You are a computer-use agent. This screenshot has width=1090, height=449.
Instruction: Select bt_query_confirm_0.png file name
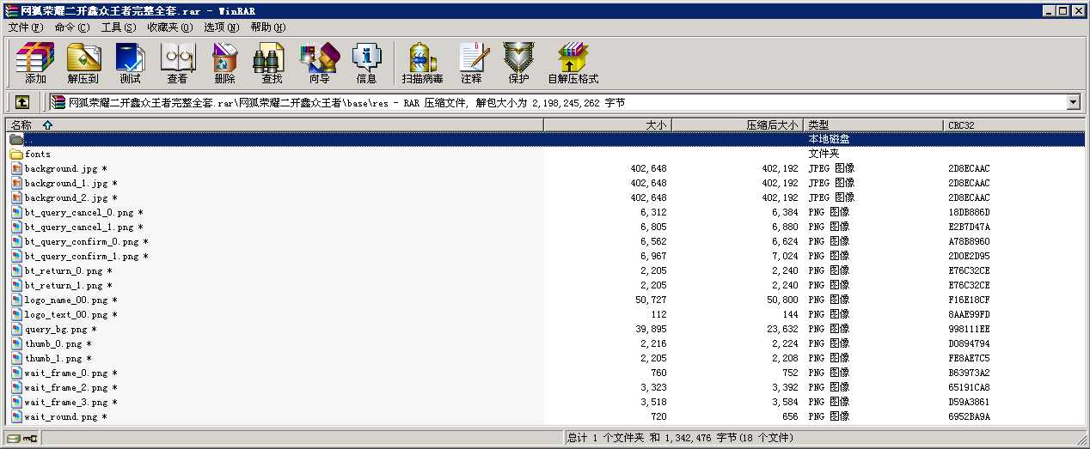(x=86, y=241)
